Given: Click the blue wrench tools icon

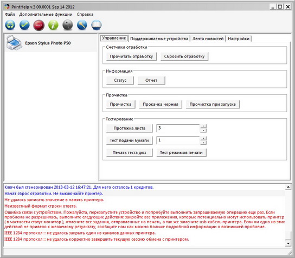Looking at the screenshot, I should click(82, 25).
